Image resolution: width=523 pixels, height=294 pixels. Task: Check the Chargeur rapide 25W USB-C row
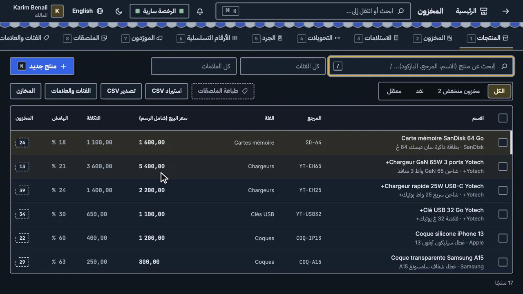tap(503, 190)
